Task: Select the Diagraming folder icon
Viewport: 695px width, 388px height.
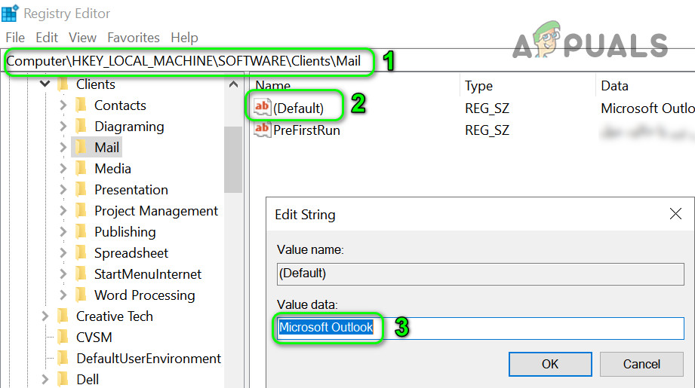Action: point(81,127)
